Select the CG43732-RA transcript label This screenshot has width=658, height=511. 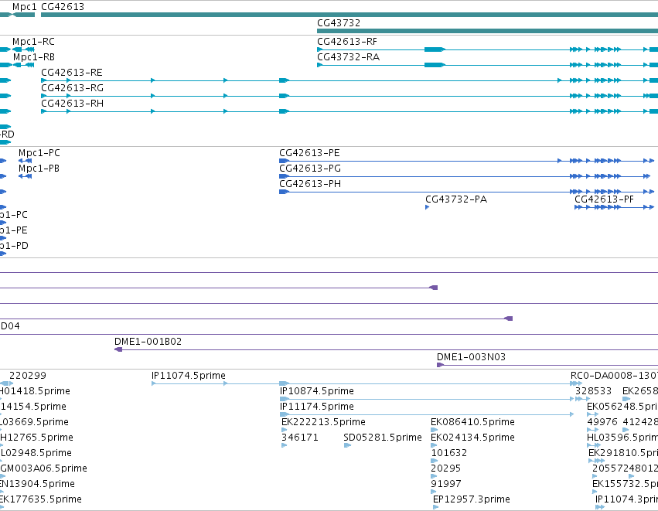click(348, 57)
